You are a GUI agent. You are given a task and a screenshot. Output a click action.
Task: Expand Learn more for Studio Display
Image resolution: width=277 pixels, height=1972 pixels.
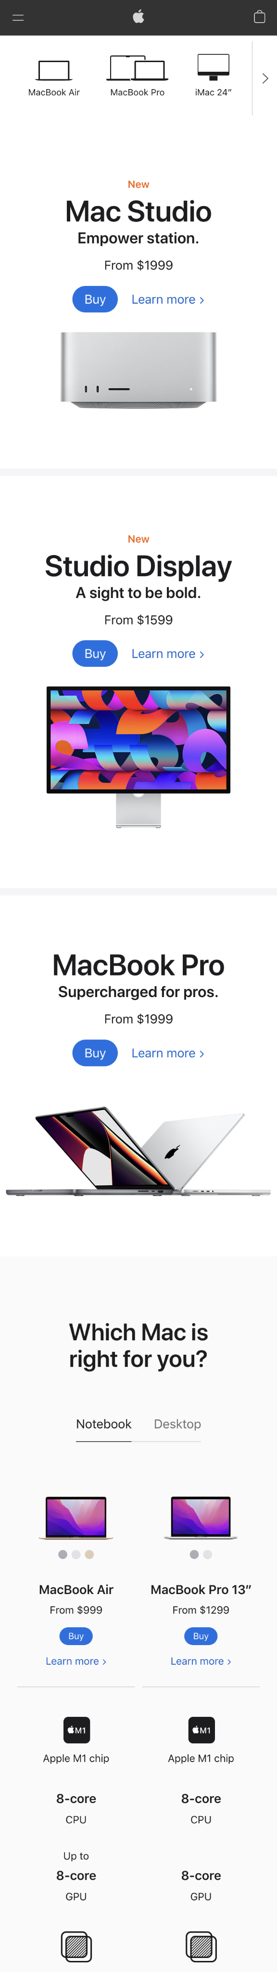[168, 654]
